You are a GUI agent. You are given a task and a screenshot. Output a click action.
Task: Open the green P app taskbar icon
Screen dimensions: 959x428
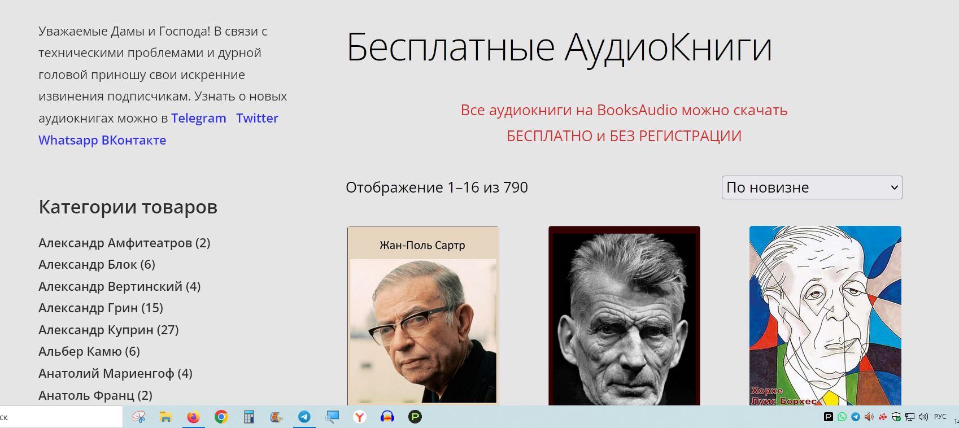point(415,417)
